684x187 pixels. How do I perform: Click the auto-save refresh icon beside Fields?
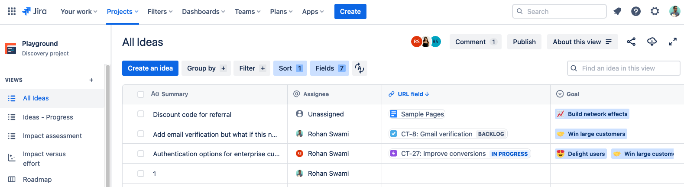[x=360, y=68]
